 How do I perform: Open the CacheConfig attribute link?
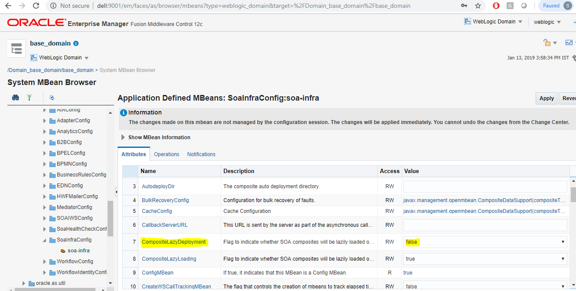[157, 211]
